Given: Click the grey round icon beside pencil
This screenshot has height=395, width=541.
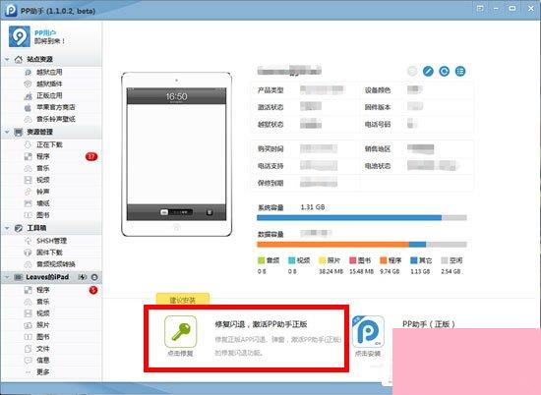Looking at the screenshot, I should pos(412,72).
